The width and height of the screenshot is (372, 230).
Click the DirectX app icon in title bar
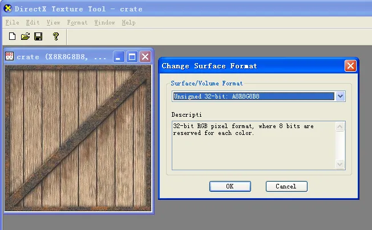pos(7,9)
